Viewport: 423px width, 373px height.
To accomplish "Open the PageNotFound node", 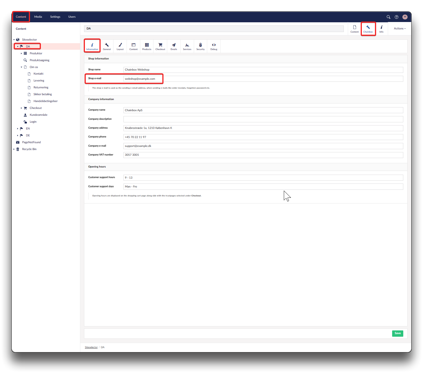I will pos(31,142).
